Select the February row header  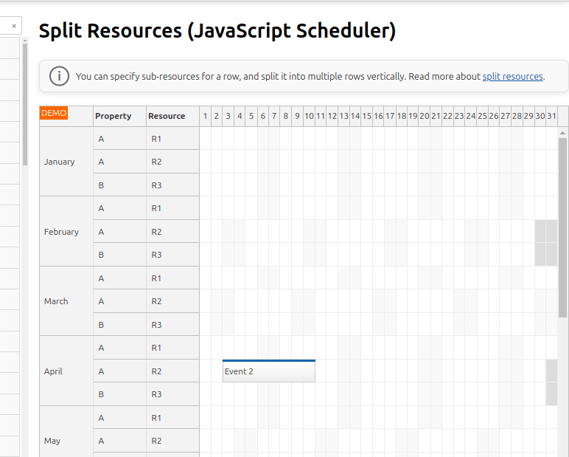pos(66,232)
